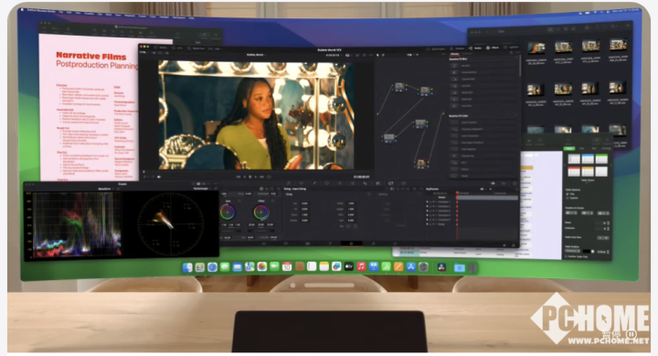Enable the Caption checkbox in Table Options

[568, 198]
